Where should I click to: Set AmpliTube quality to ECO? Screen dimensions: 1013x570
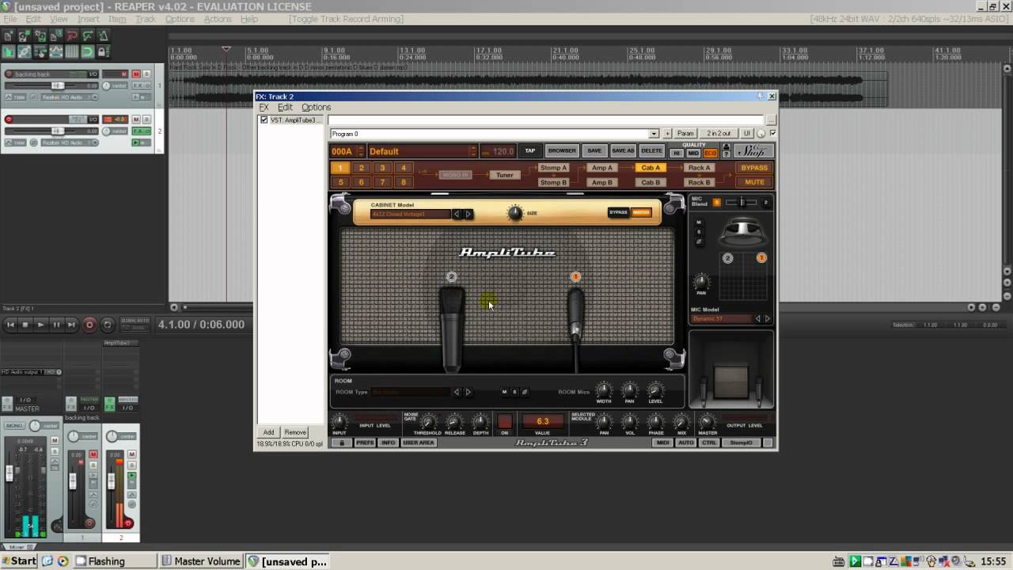click(710, 154)
